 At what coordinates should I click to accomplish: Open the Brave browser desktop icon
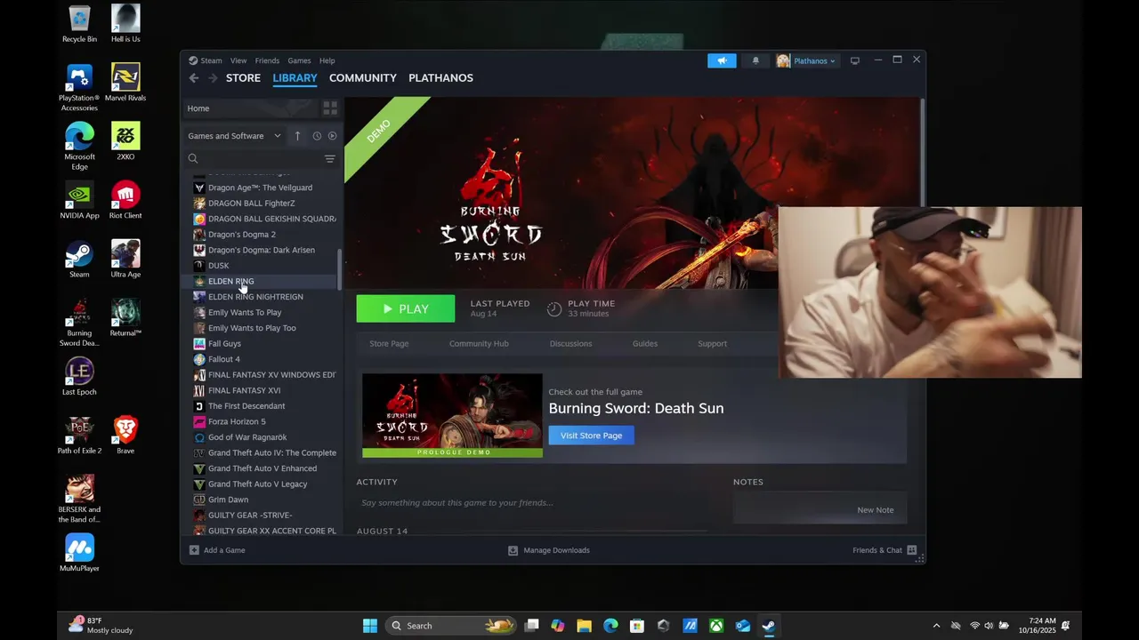tap(125, 436)
